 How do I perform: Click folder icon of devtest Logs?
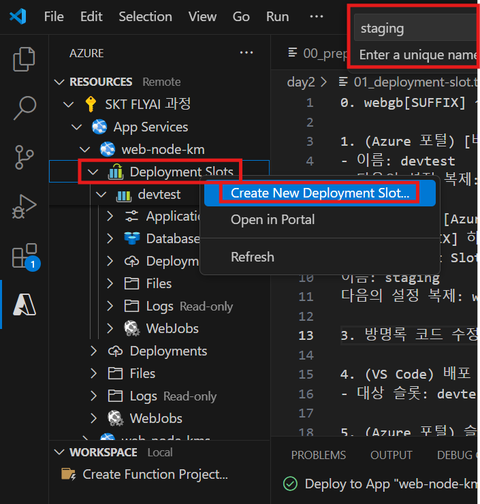pyautogui.click(x=131, y=306)
